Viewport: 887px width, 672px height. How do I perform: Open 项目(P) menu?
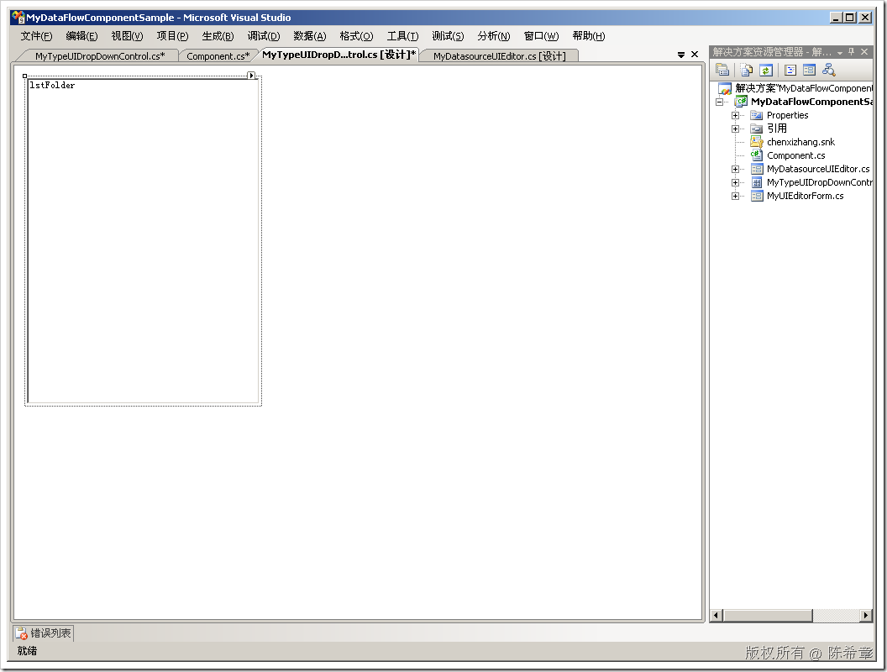click(x=172, y=36)
